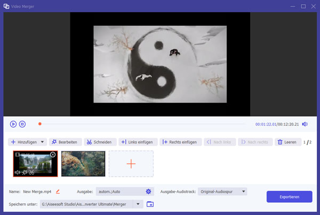Click the empty plus tile to add a clip
The height and width of the screenshot is (215, 320).
(131, 163)
